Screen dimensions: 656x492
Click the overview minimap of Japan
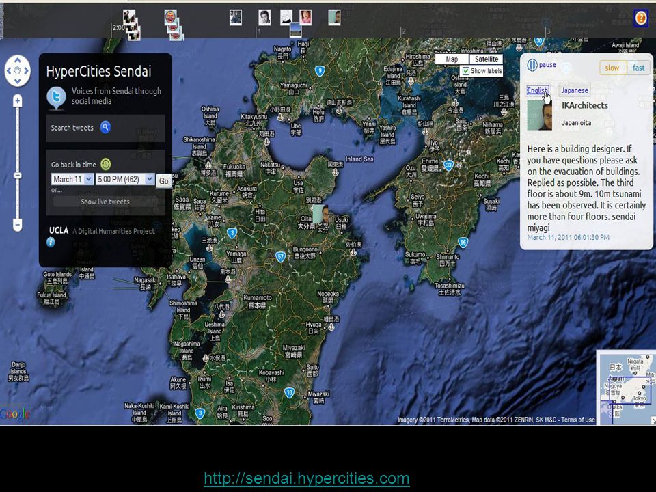[626, 387]
